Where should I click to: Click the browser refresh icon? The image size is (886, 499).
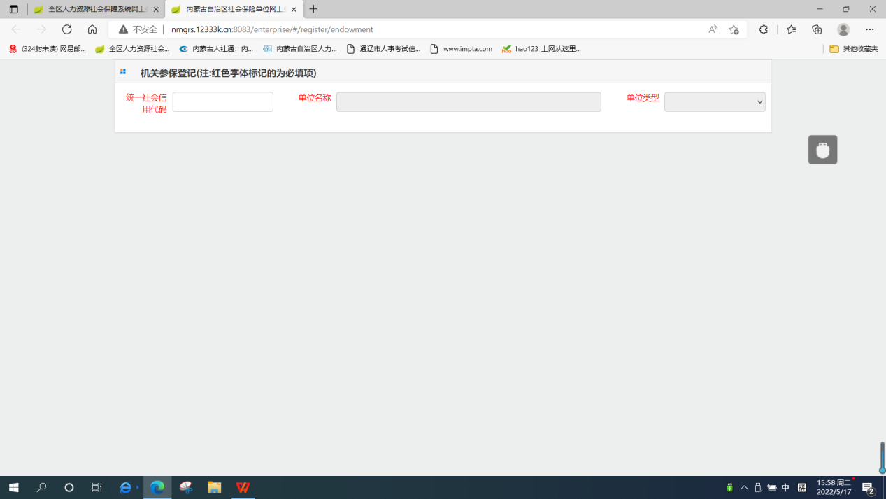pos(67,29)
